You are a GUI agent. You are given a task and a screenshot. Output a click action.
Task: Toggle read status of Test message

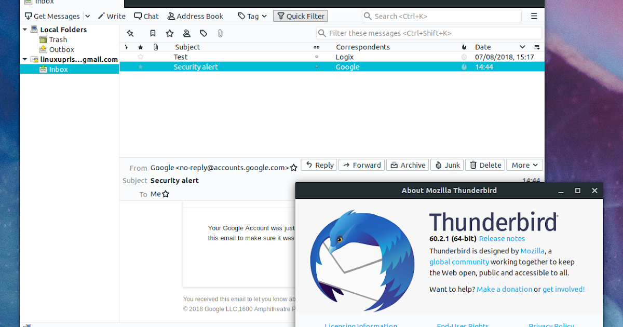317,57
